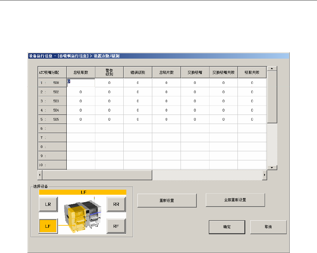This screenshot has height=253, width=317.
Task: Click 总吸取数 cell in row 503
Action: click(x=81, y=101)
